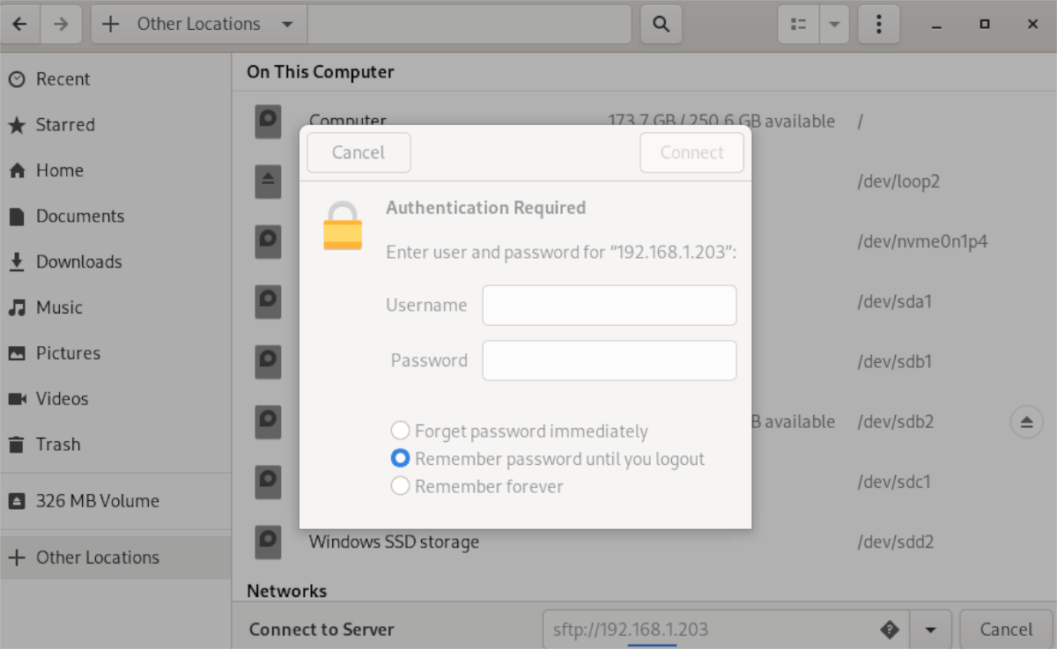
Task: Open the recent servers dropdown in server bar
Action: (x=930, y=629)
